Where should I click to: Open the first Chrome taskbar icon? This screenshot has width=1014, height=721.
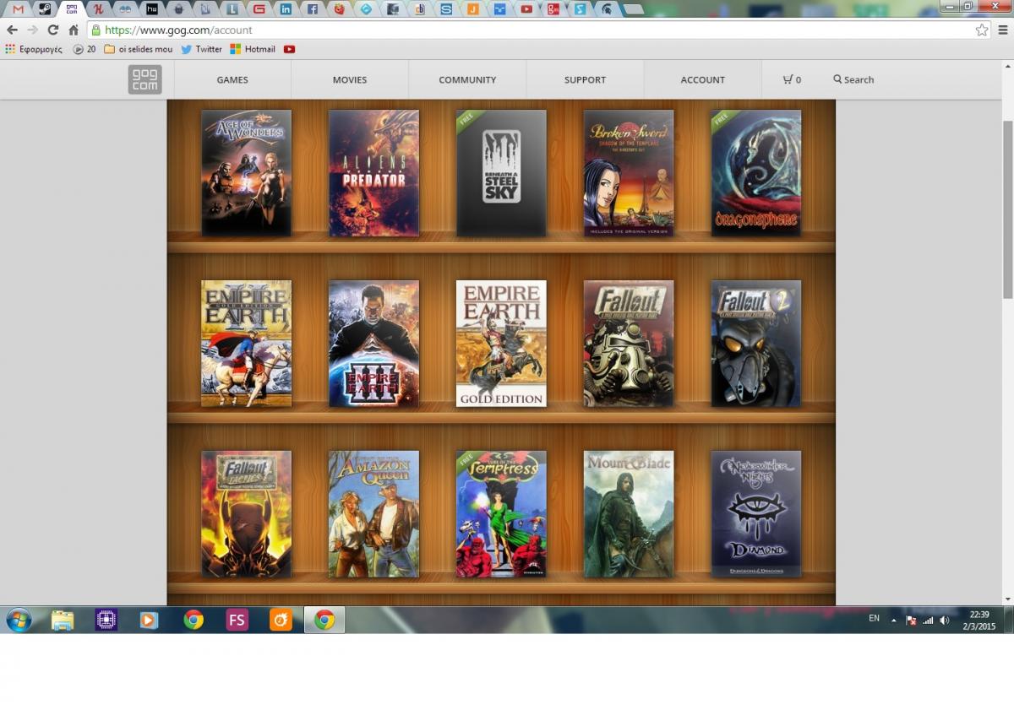pyautogui.click(x=194, y=621)
